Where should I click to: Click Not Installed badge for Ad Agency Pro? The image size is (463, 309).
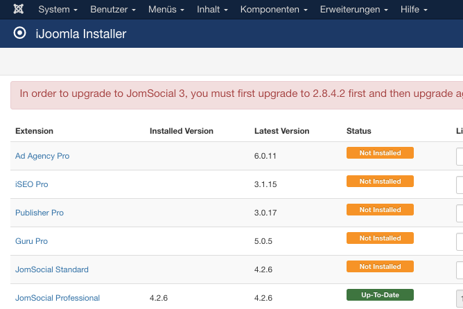tap(380, 153)
